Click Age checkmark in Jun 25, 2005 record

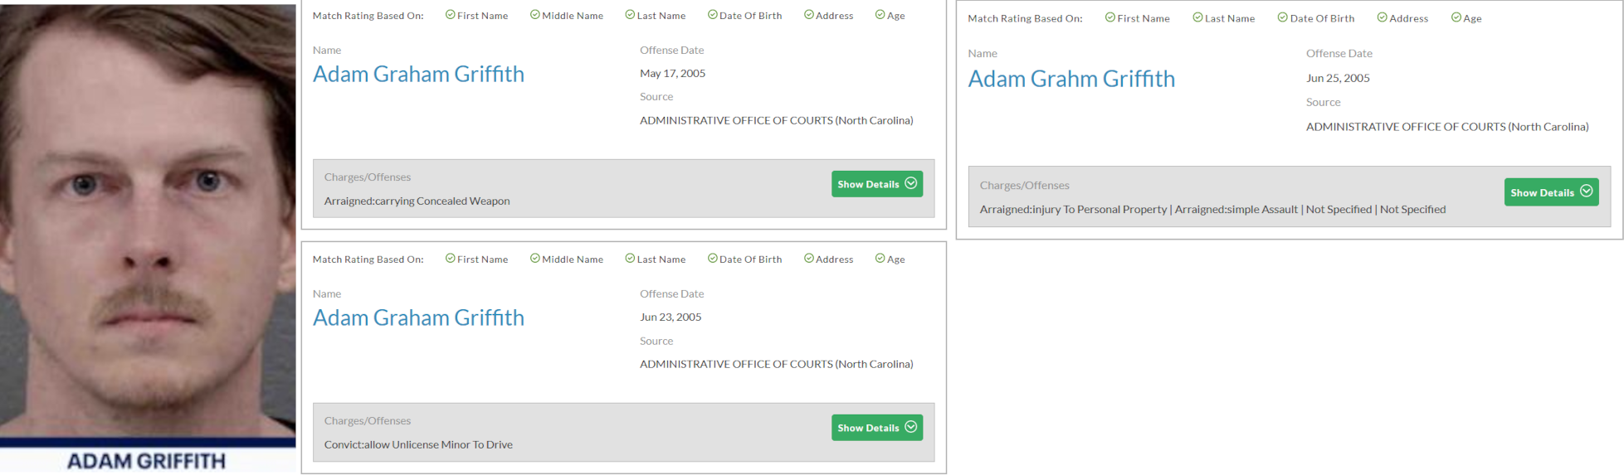(1456, 17)
